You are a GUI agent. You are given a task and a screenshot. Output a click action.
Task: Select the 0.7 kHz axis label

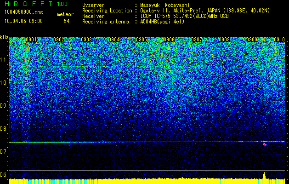click(x=4, y=152)
